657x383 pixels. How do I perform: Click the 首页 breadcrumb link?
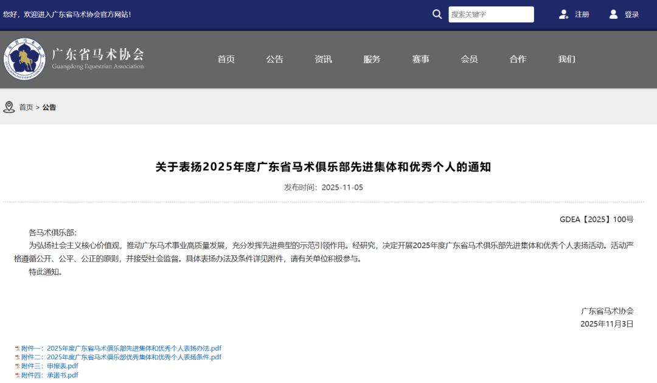pos(26,107)
